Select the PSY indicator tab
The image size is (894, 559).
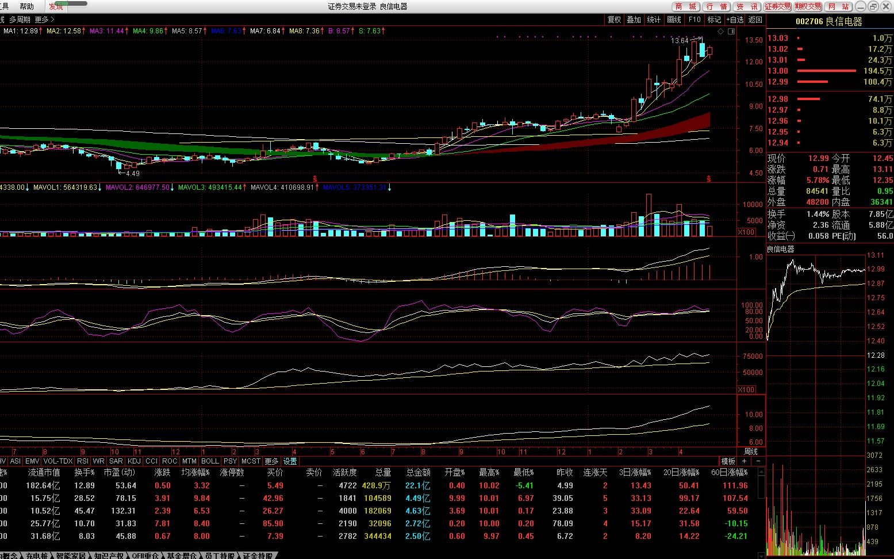click(231, 461)
